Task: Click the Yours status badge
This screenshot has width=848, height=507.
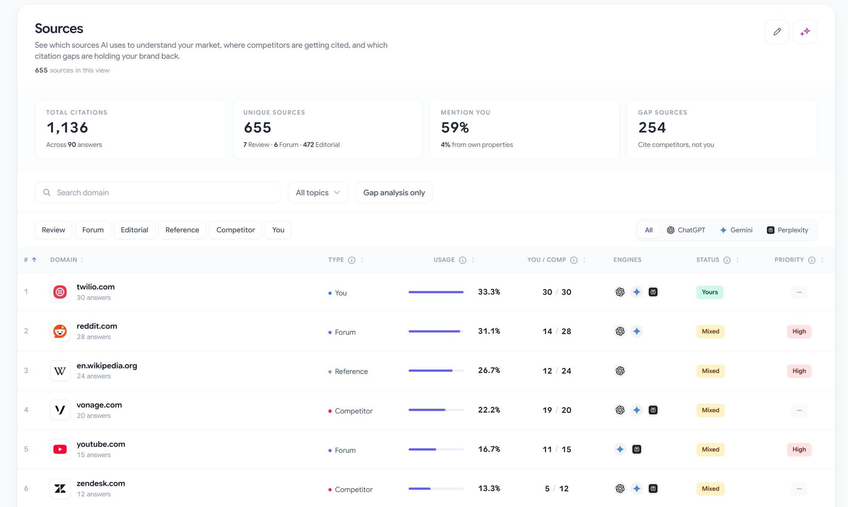Action: [x=710, y=292]
